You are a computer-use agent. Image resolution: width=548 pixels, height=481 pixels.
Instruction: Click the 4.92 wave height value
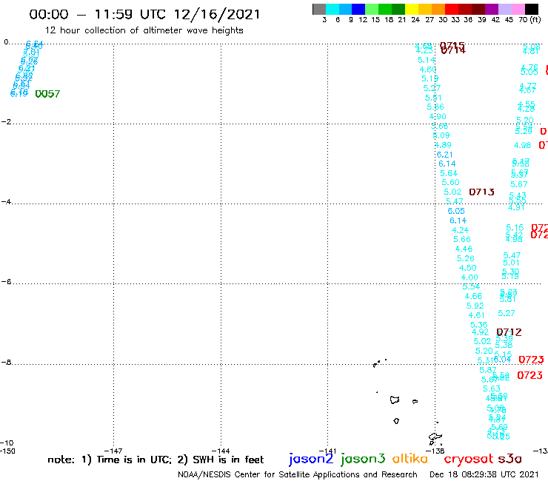tap(480, 332)
